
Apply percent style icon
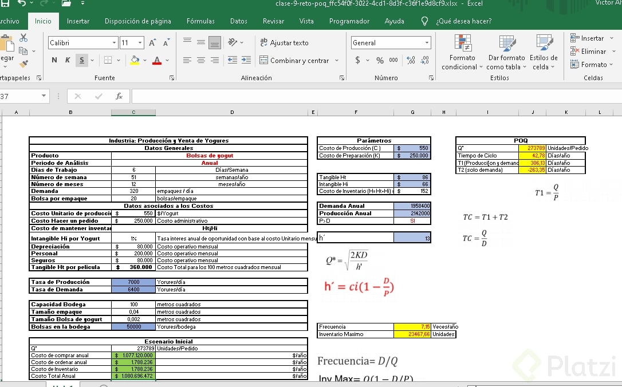point(380,60)
